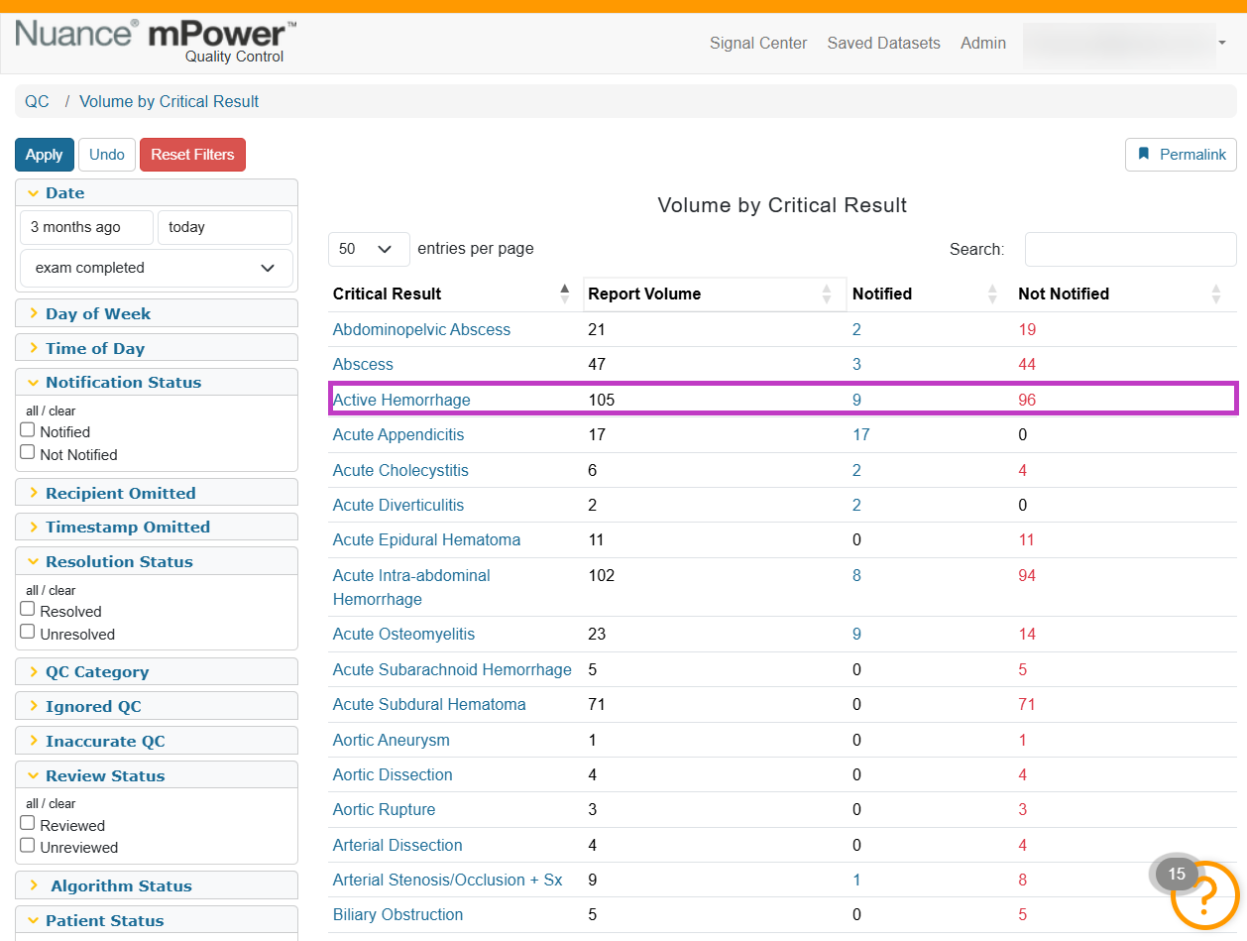Screen dimensions: 1247x941
Task: Open the Active Hemorrhage link
Action: tap(401, 400)
